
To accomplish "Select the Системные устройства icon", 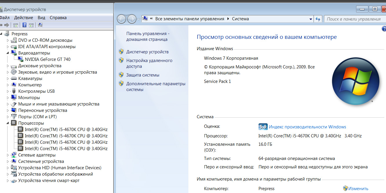I will pos(14,161).
